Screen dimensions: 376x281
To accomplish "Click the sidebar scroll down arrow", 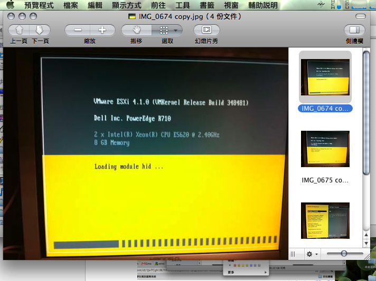I will (366, 244).
